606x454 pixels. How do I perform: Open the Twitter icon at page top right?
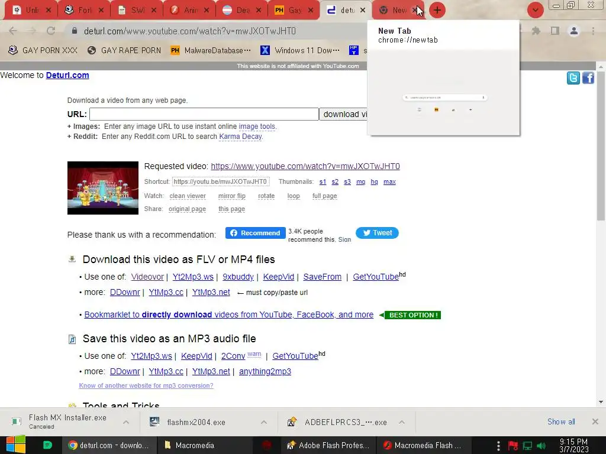click(x=573, y=78)
